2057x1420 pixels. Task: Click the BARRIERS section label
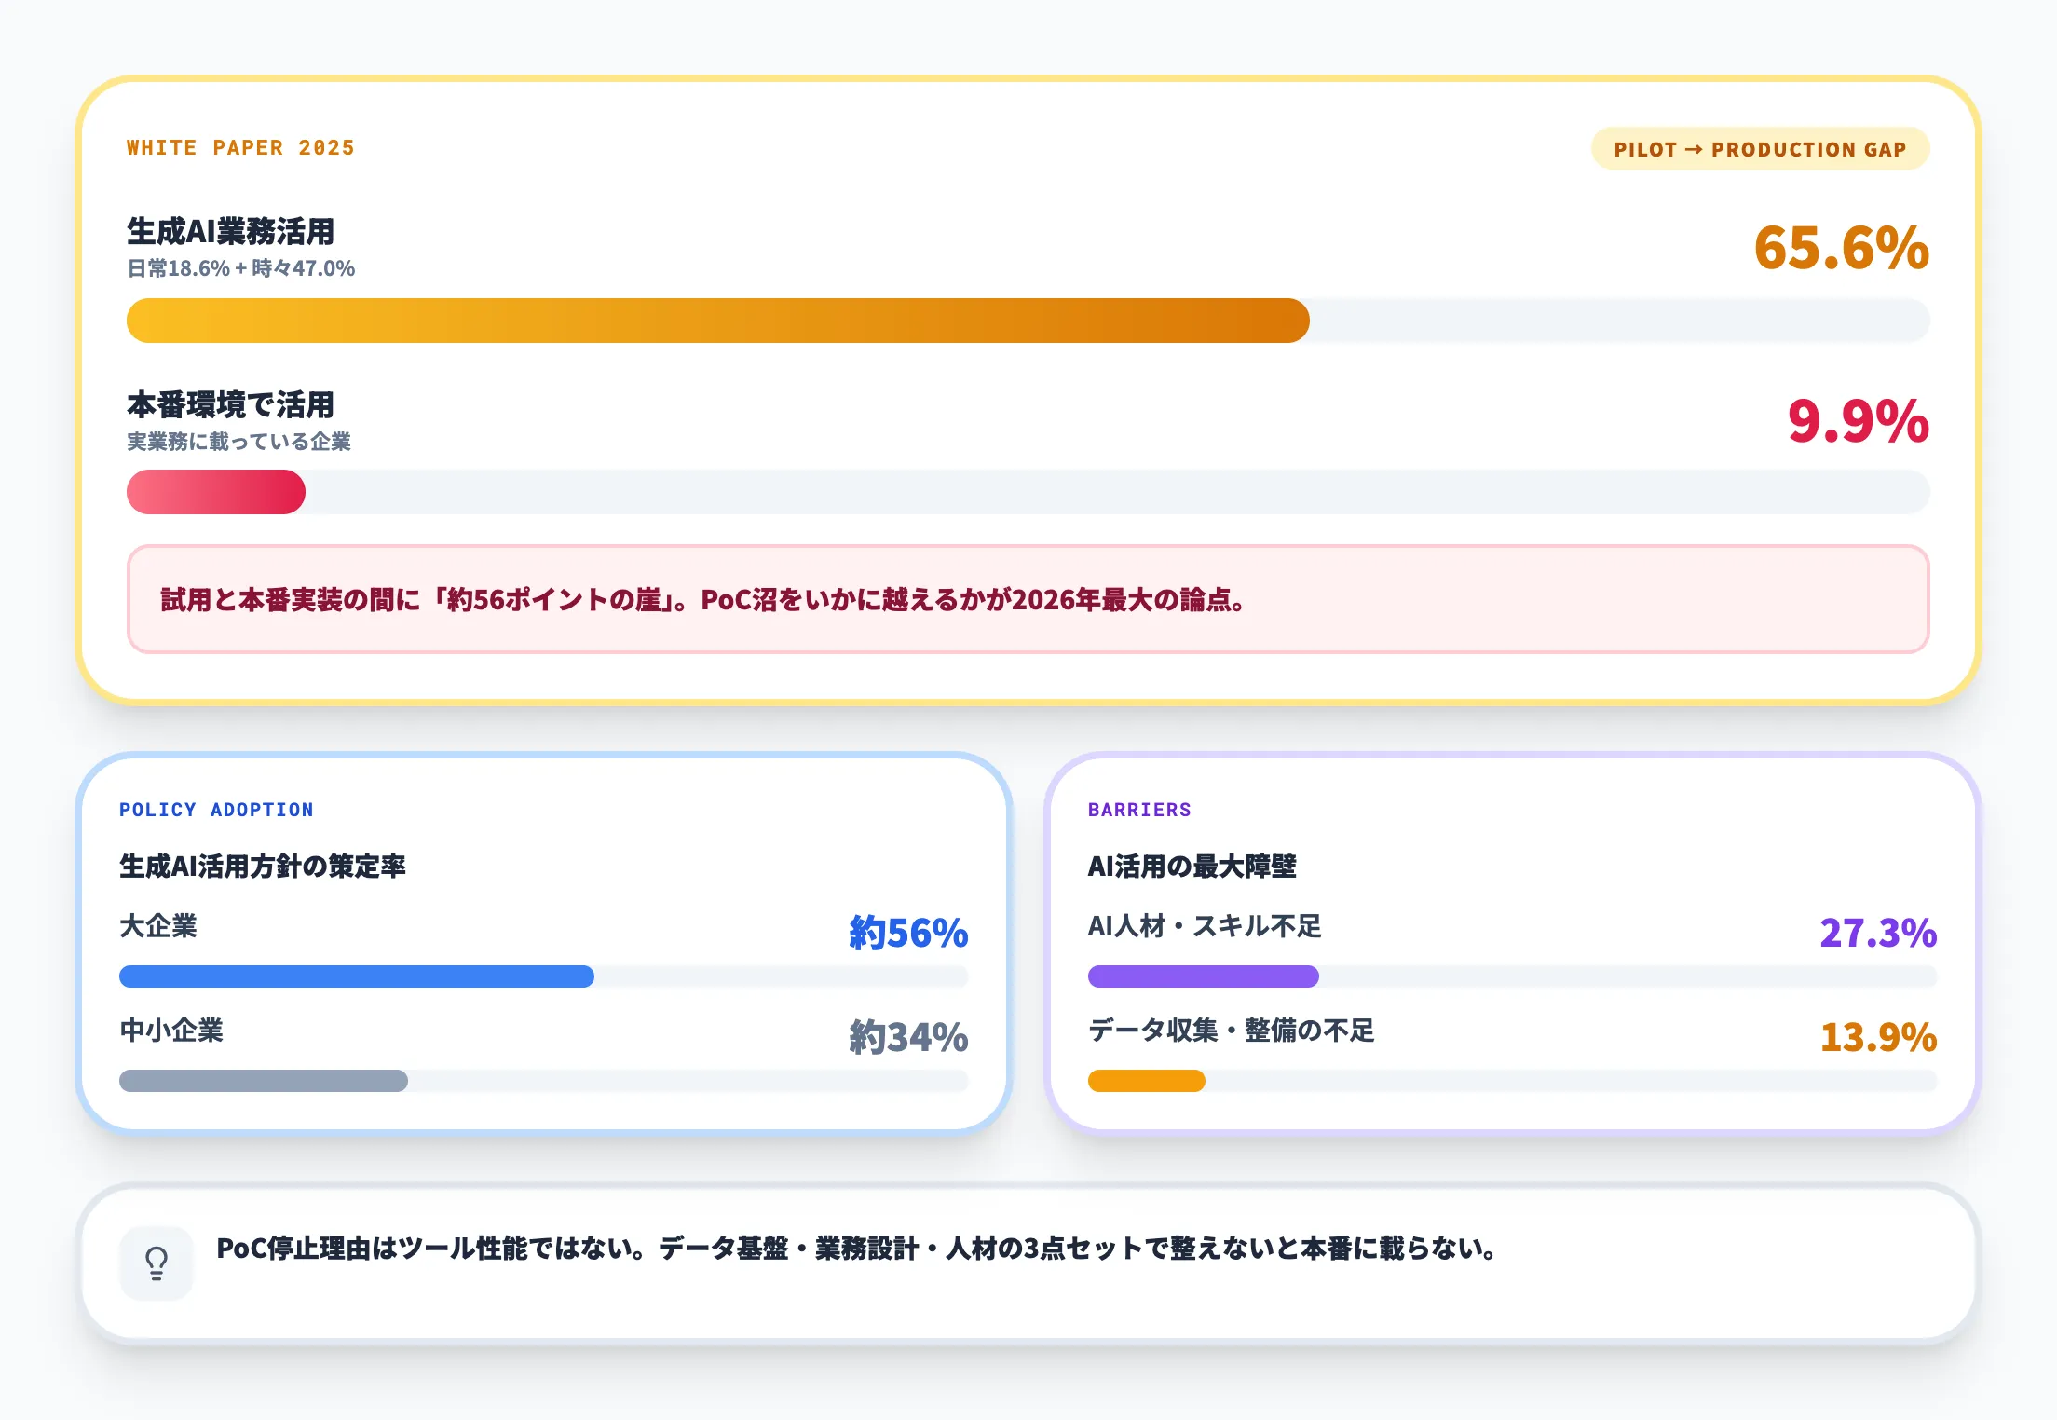pos(1138,810)
